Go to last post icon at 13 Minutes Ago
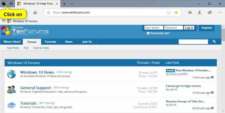Screen dimensions: 225x113 pos(212,77)
